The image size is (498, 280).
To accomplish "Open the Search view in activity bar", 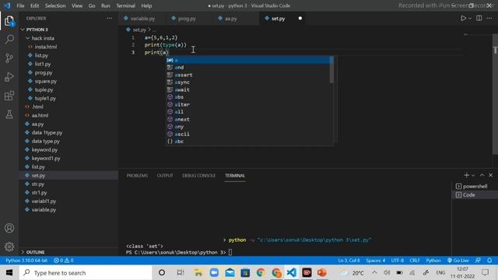I will tap(9, 40).
